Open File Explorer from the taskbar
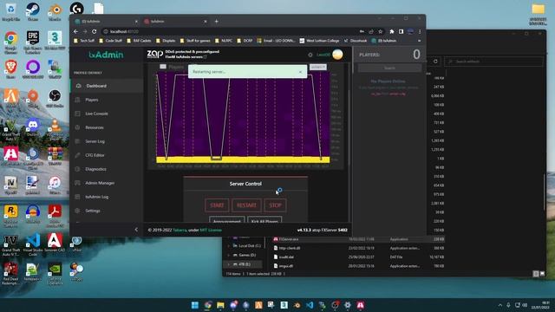 (x=220, y=305)
